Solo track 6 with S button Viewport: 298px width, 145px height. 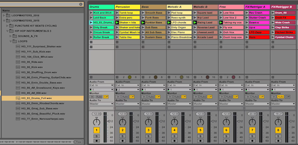click(x=226, y=136)
